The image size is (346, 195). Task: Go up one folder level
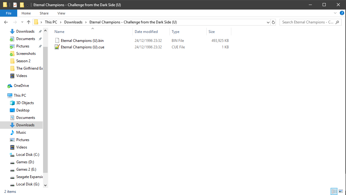[x=29, y=22]
